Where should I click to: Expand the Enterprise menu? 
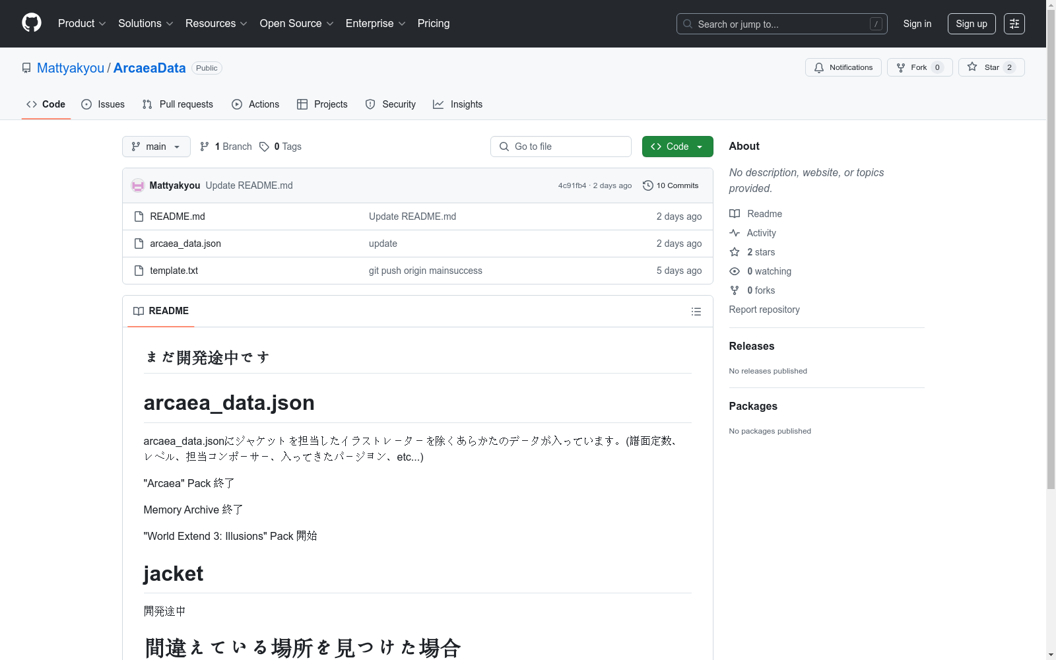coord(375,24)
